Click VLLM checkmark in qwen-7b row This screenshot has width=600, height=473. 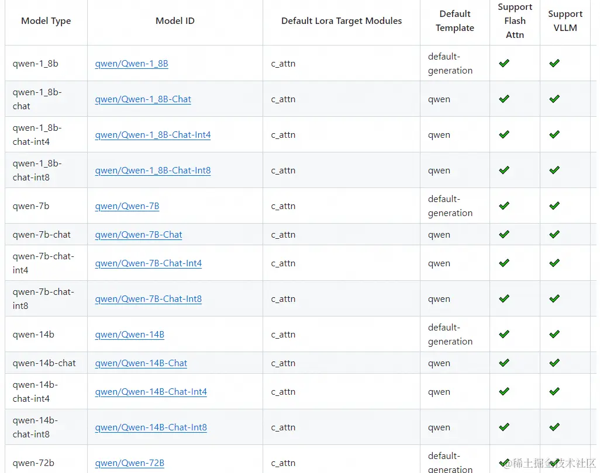554,206
